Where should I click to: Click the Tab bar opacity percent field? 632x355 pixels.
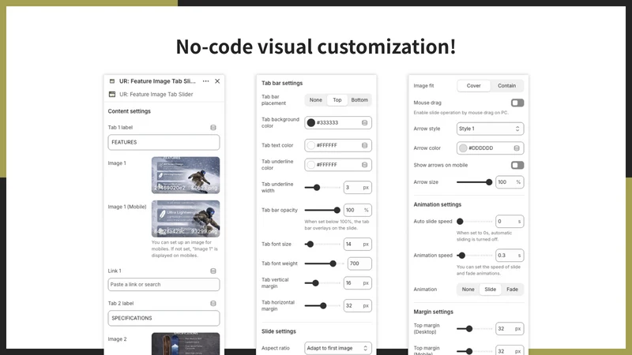point(358,210)
